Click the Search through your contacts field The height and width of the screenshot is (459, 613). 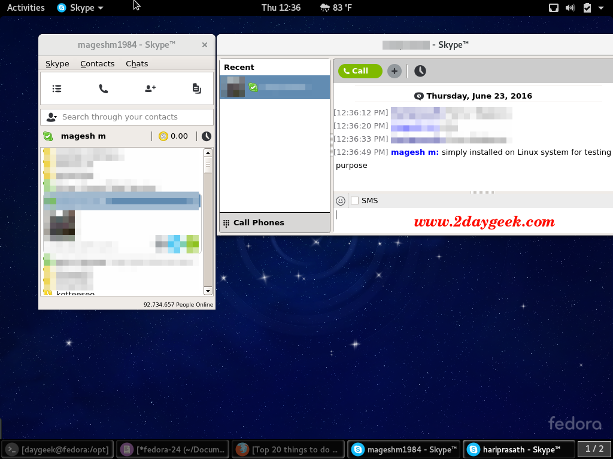pos(127,117)
